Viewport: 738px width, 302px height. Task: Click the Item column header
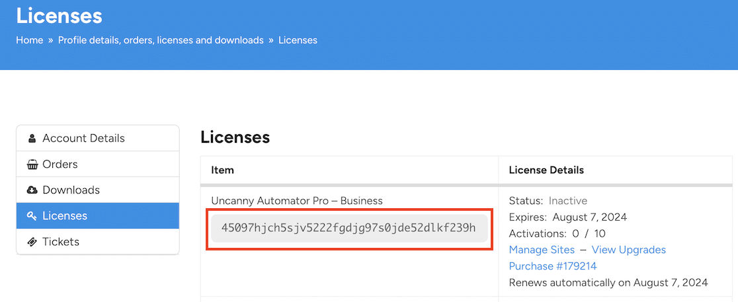(222, 170)
